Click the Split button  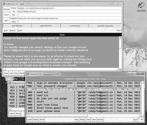point(6,20)
